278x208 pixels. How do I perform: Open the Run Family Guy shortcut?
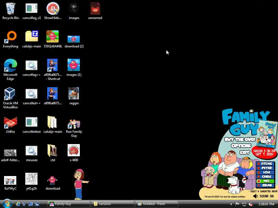74,128
